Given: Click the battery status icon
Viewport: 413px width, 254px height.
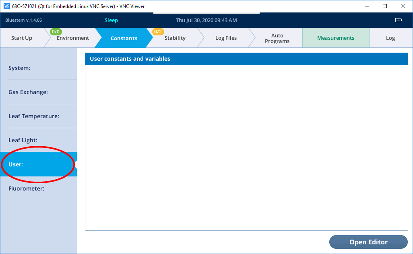Looking at the screenshot, I should pos(398,20).
